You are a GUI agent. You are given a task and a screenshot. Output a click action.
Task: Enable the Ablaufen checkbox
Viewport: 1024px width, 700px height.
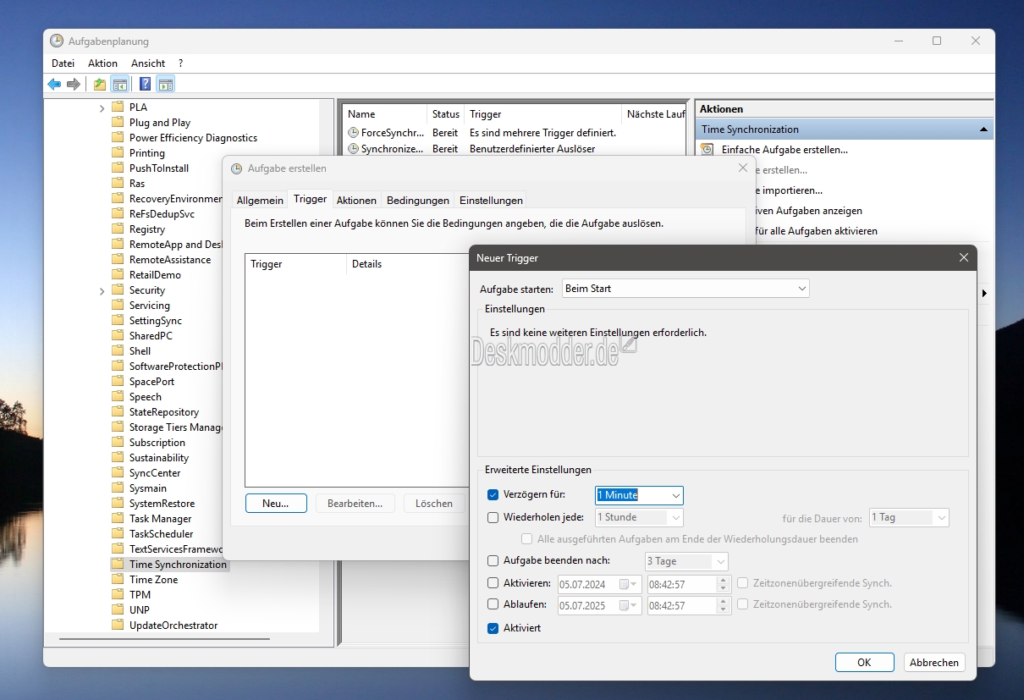pos(493,605)
